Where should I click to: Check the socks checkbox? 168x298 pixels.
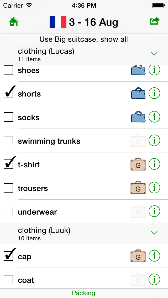coord(8,117)
